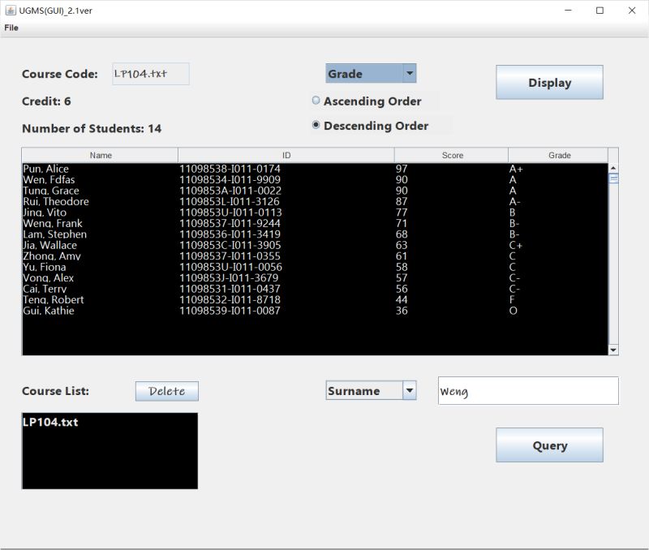Open the File menu

[x=11, y=28]
